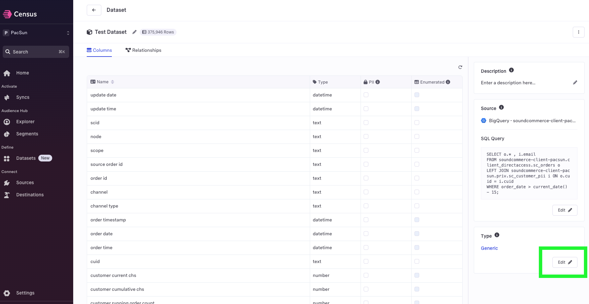589x304 pixels.
Task: Click the 375,946 Rows badge
Action: coord(158,32)
